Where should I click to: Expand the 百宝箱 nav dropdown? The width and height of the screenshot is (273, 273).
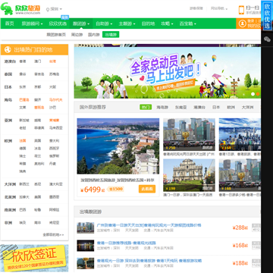188,24
